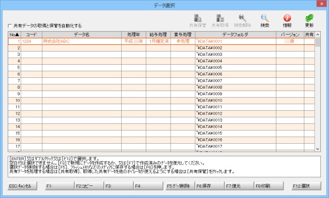Select the row with ¥DATA¥0015
Image resolution: width=329 pixels, height=198 pixels.
tap(161, 133)
